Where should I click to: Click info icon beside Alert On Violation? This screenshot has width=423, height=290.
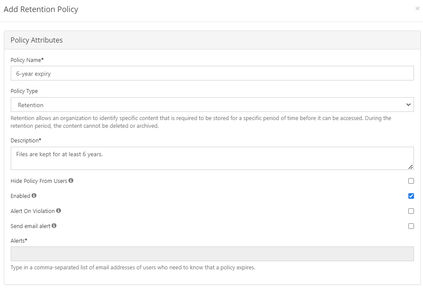point(59,211)
